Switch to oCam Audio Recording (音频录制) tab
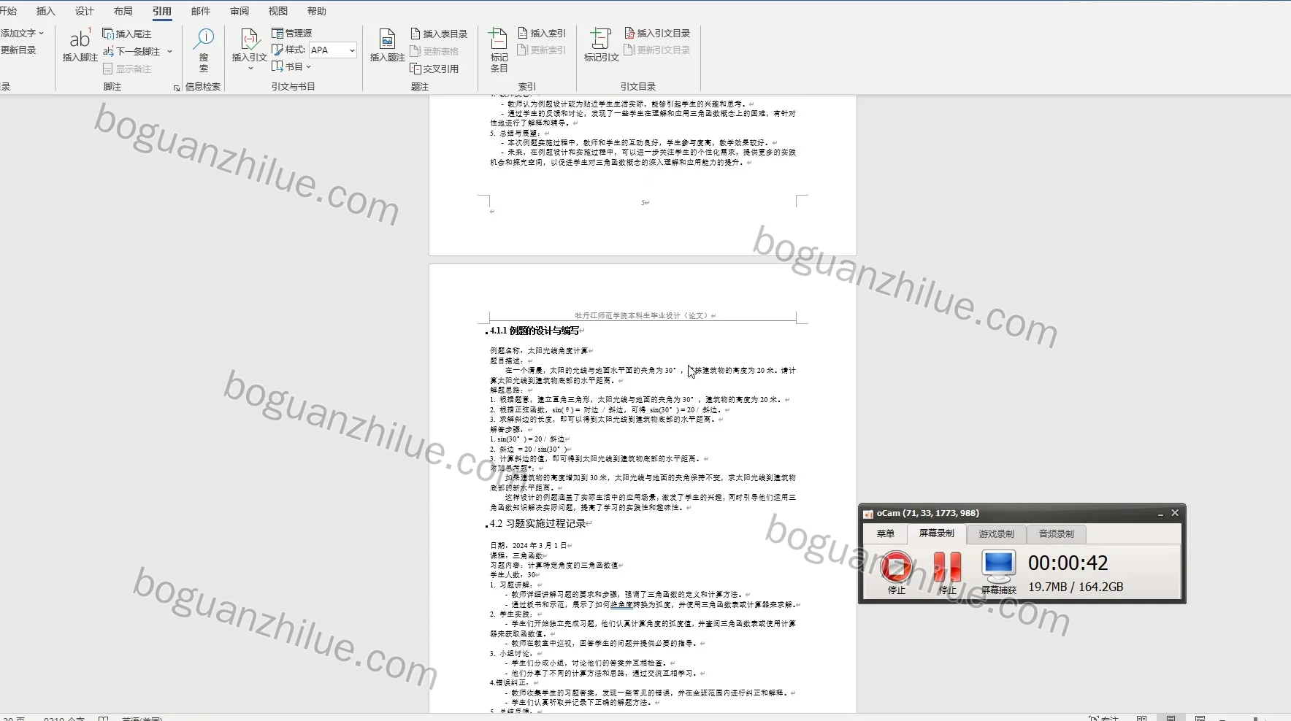The height and width of the screenshot is (721, 1291). coord(1057,533)
